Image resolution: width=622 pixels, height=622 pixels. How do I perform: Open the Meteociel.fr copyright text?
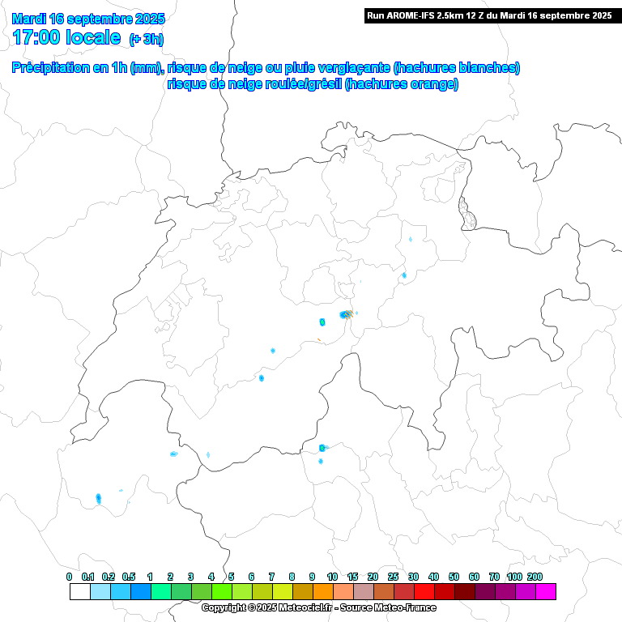pyautogui.click(x=319, y=607)
